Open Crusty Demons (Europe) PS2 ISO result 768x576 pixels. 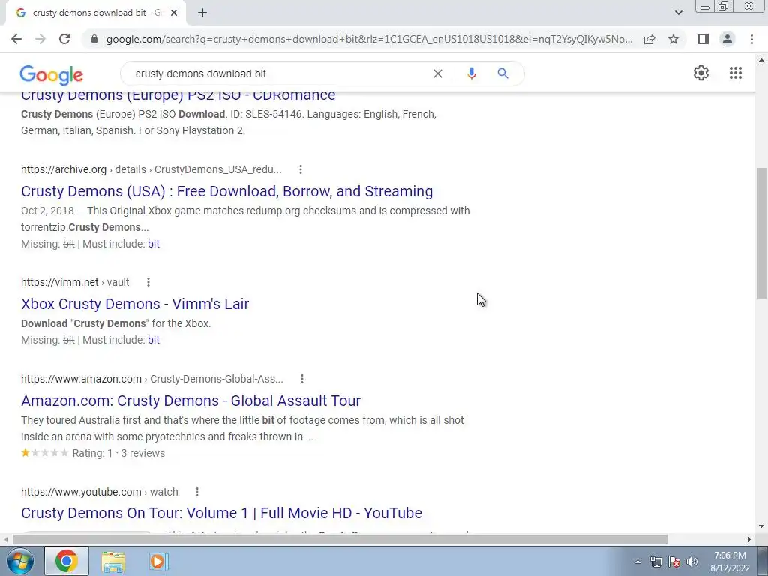point(178,95)
